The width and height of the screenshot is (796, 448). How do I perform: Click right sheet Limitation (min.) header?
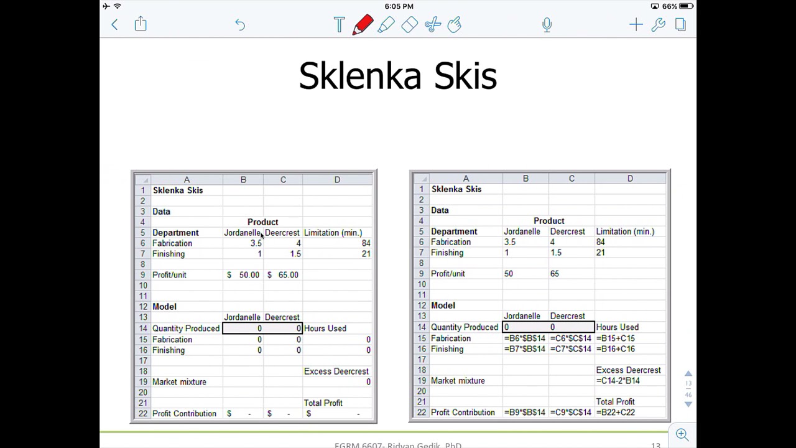pos(625,231)
